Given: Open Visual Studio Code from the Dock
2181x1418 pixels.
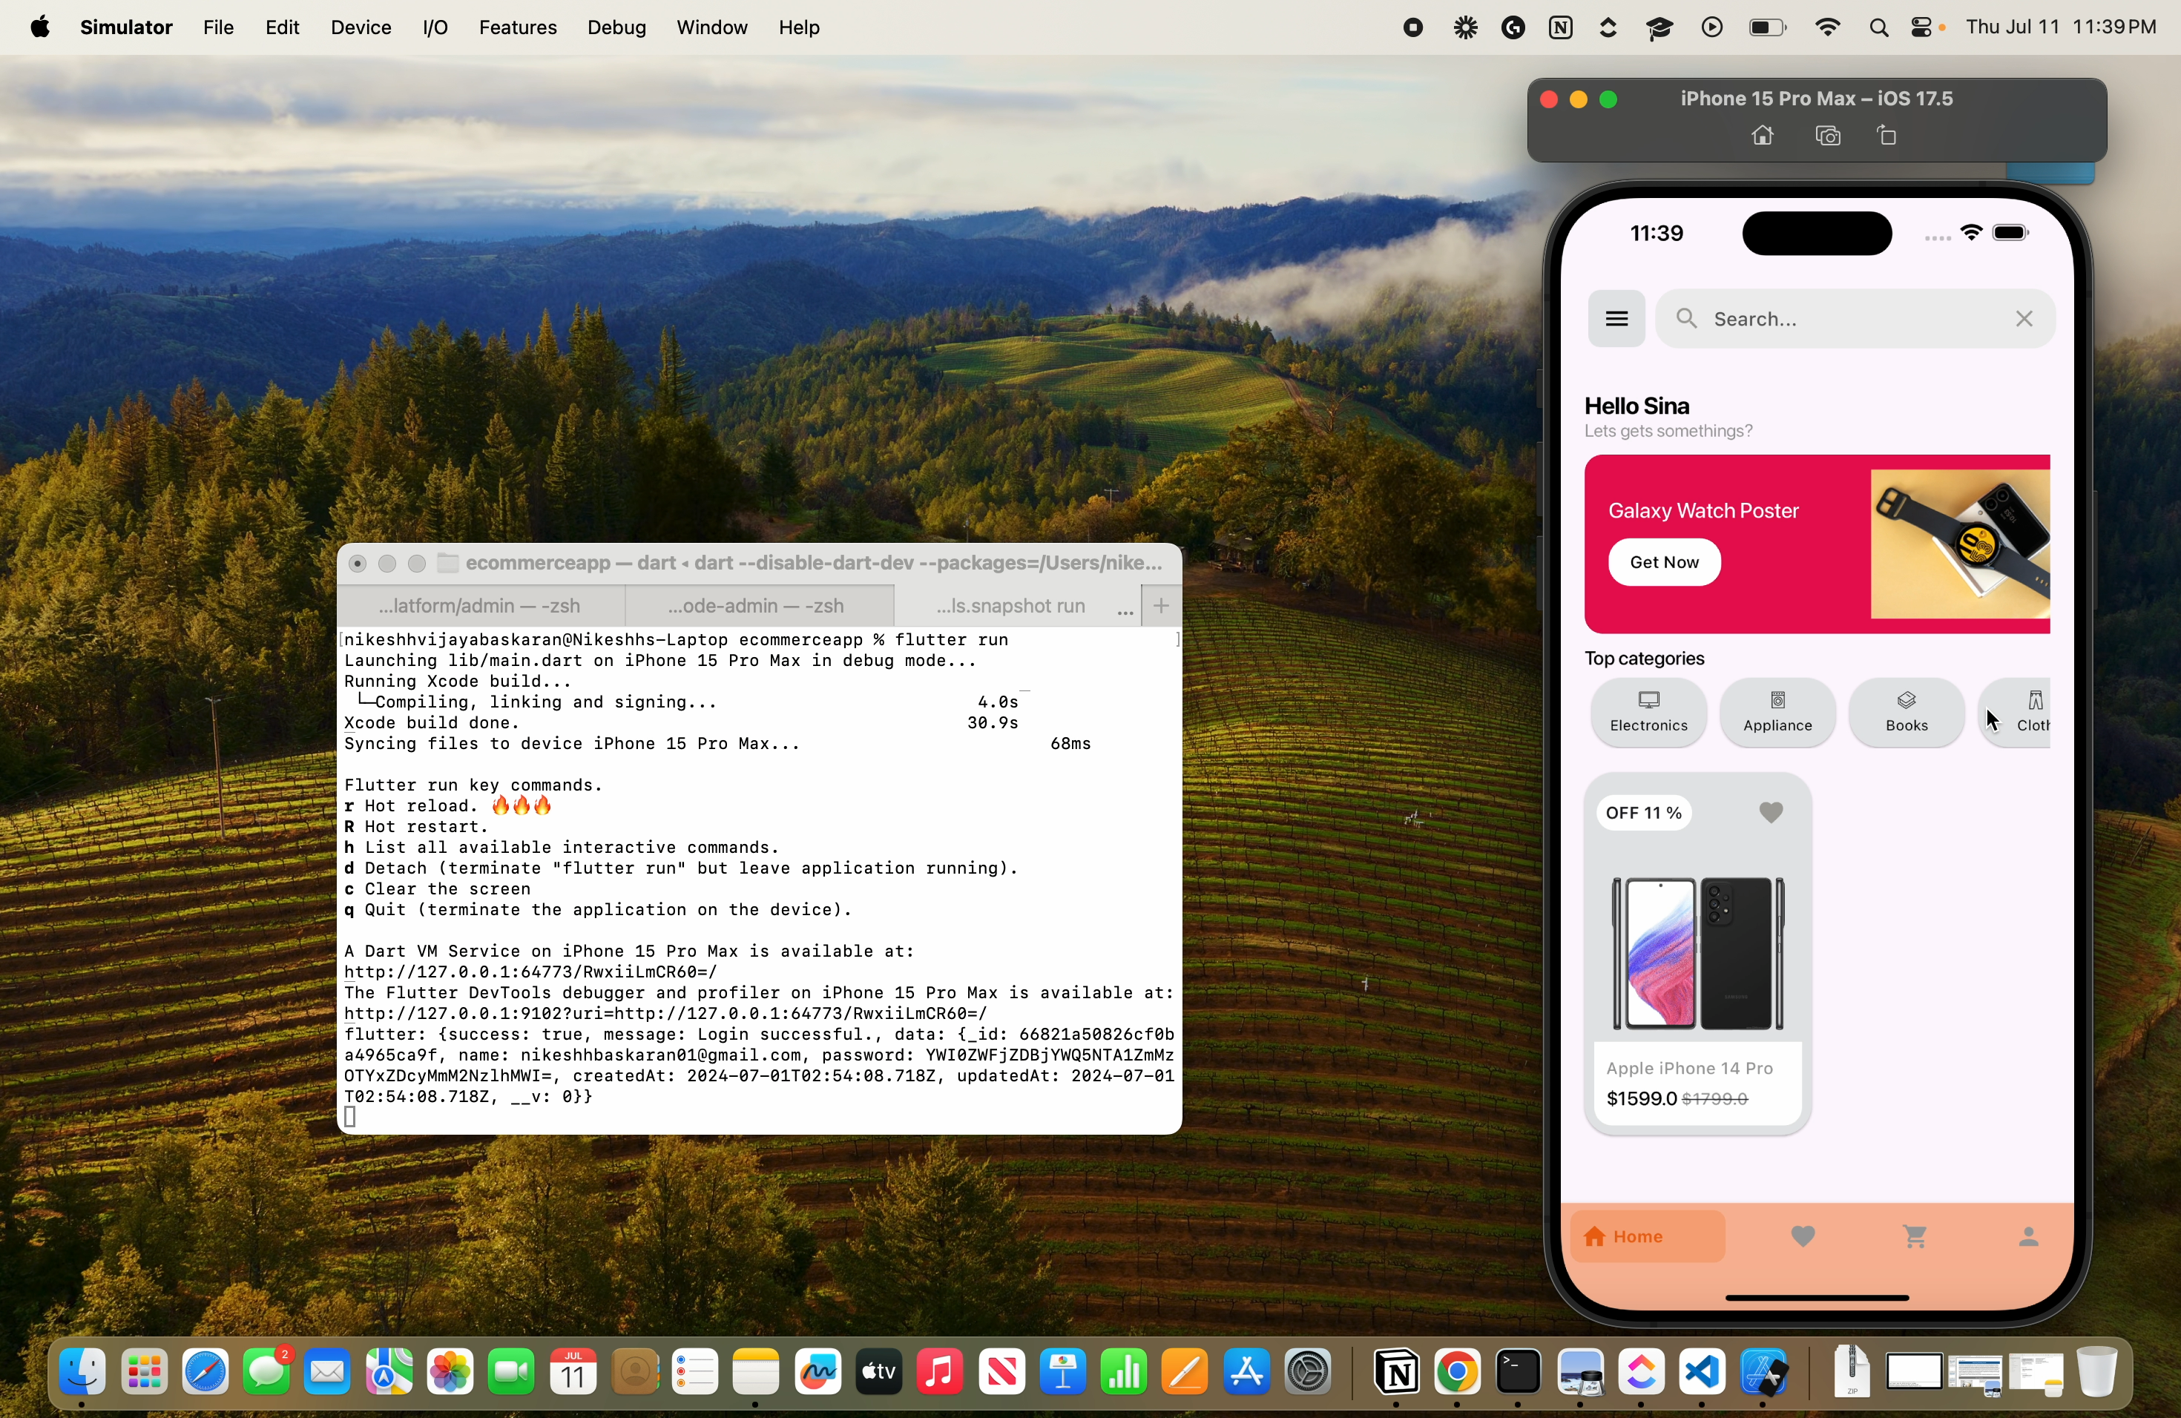Looking at the screenshot, I should tap(1702, 1371).
